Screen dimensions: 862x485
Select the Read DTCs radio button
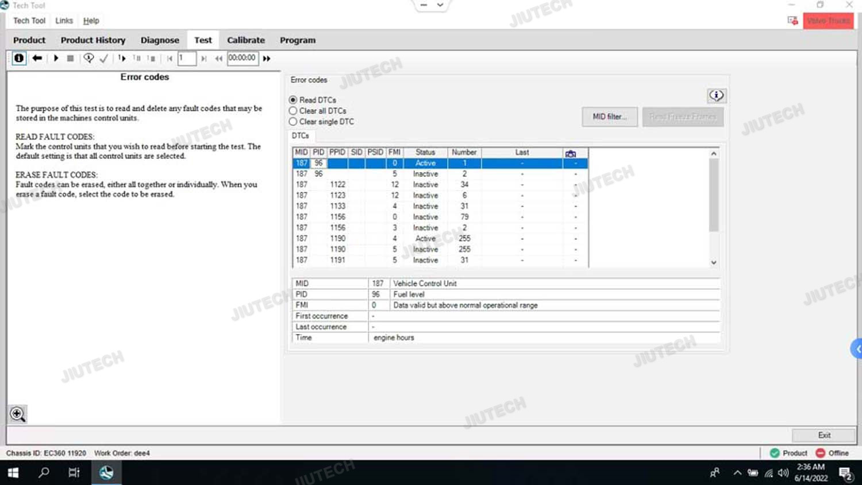(x=293, y=100)
